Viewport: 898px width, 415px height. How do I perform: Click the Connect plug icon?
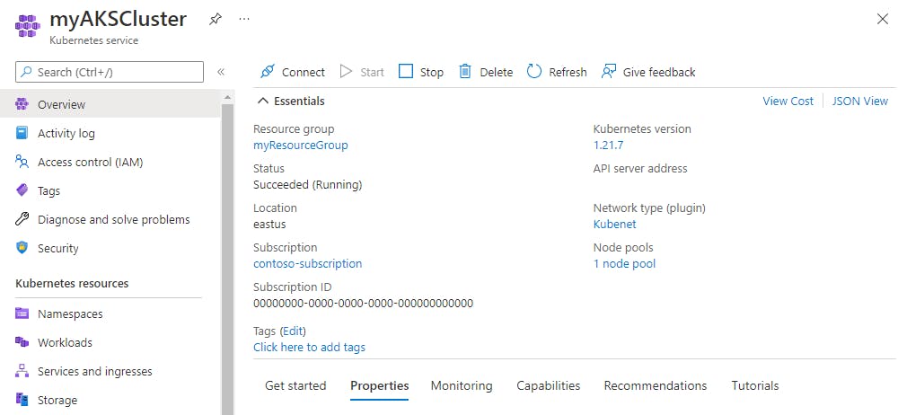click(268, 72)
